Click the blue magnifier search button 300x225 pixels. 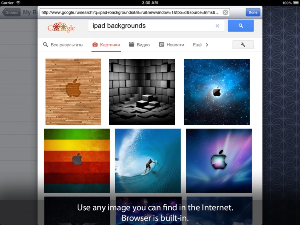pyautogui.click(x=241, y=26)
